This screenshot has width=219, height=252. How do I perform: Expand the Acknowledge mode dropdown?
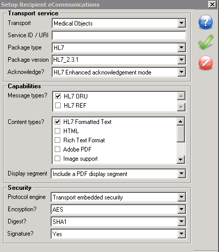point(181,72)
